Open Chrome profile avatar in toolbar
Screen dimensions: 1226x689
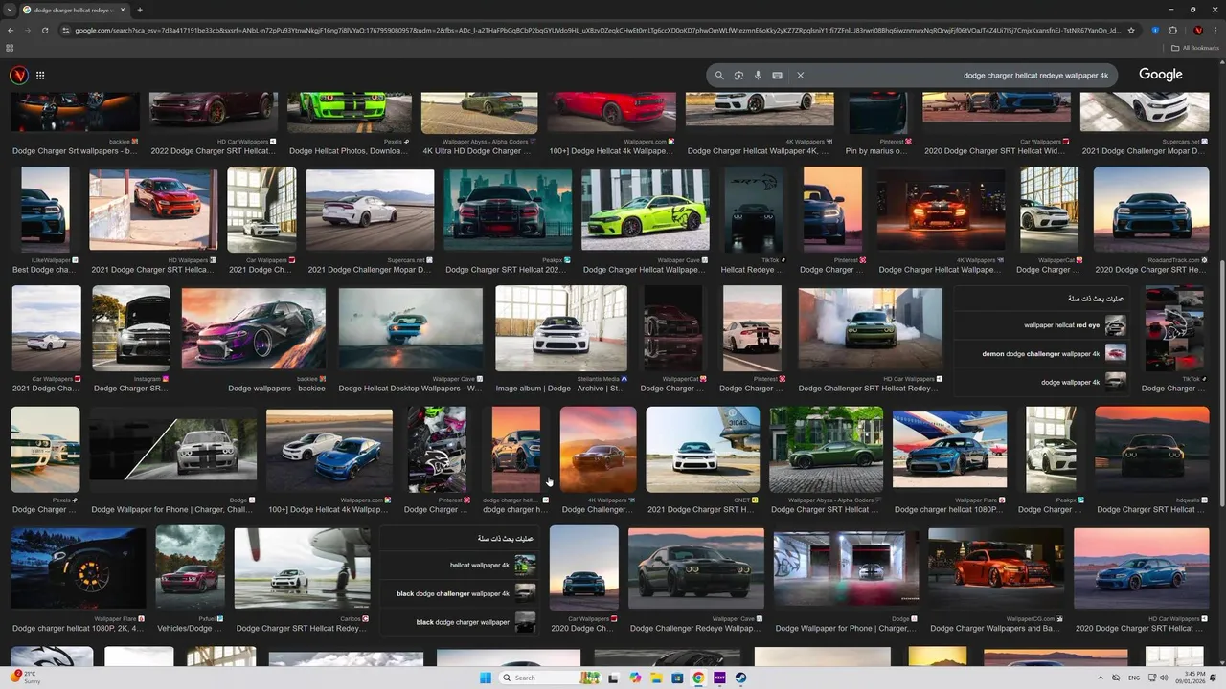[x=1197, y=30]
